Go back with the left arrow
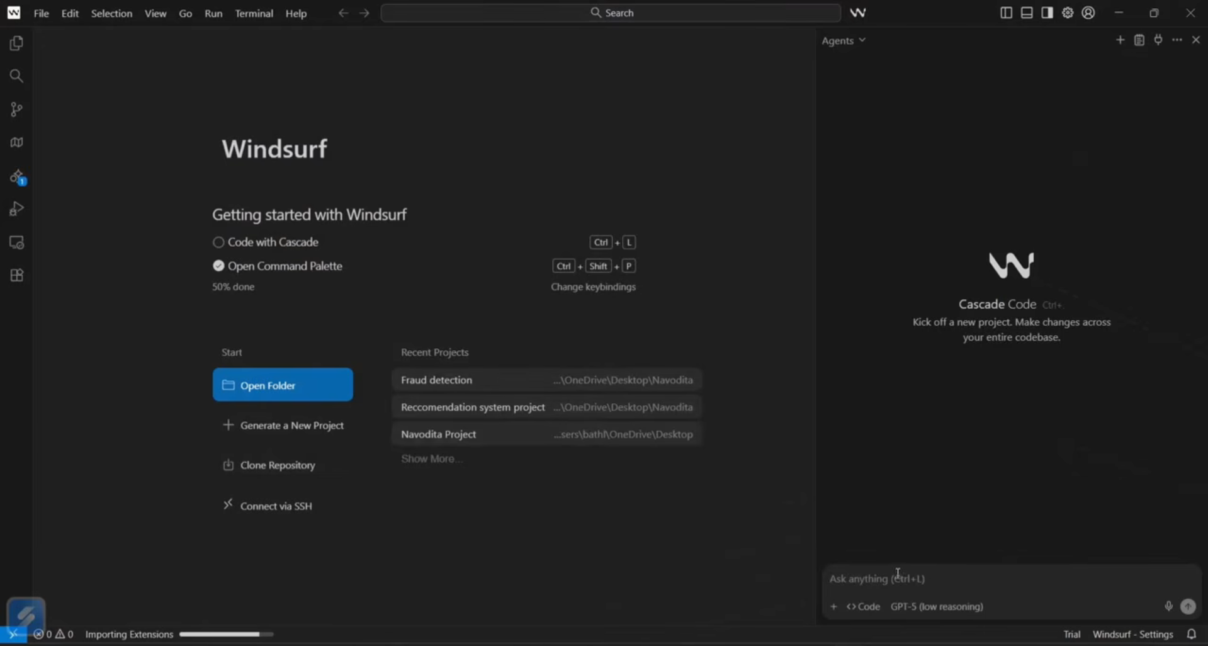 coord(343,13)
